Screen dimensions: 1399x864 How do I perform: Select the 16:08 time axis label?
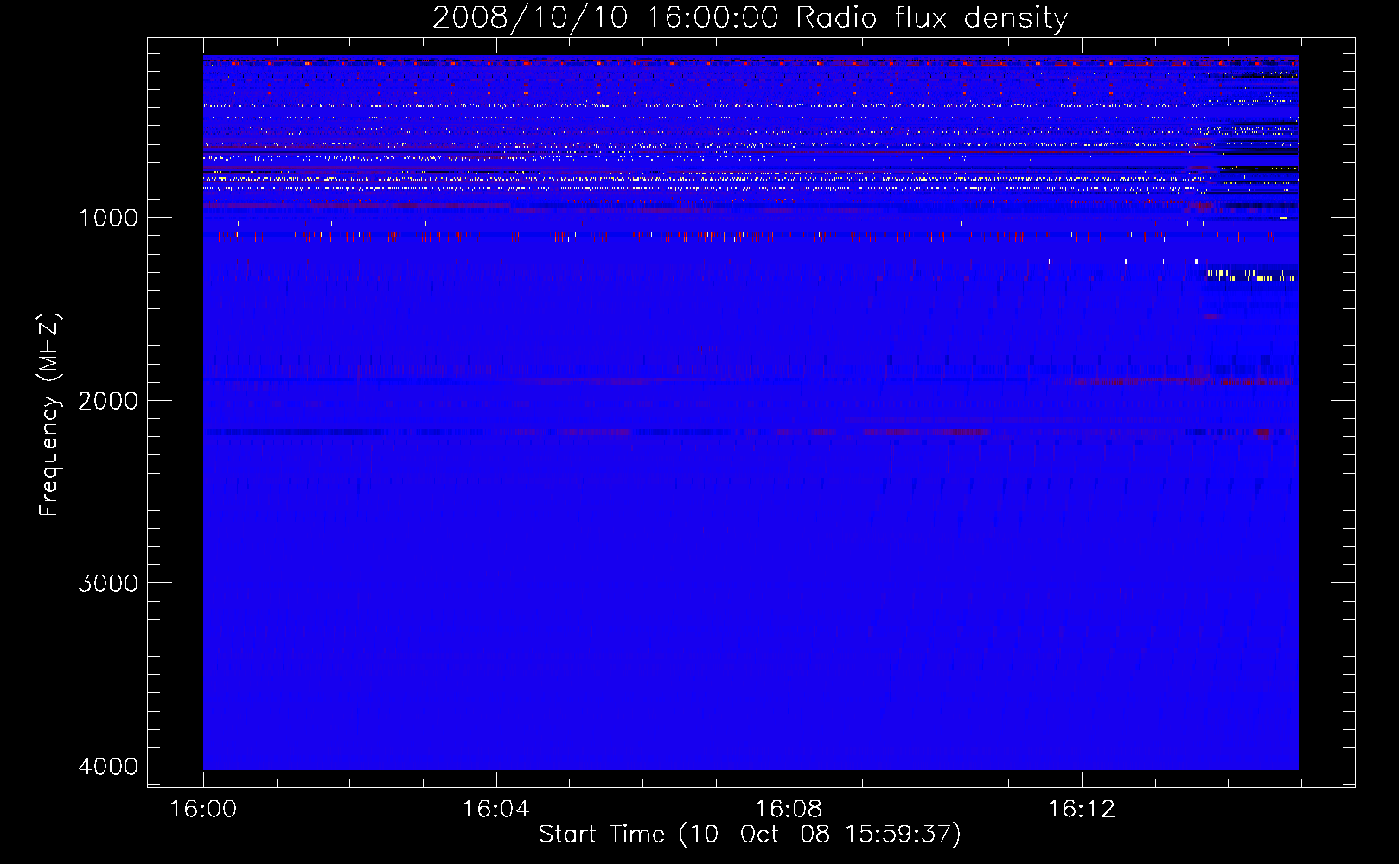pyautogui.click(x=789, y=810)
